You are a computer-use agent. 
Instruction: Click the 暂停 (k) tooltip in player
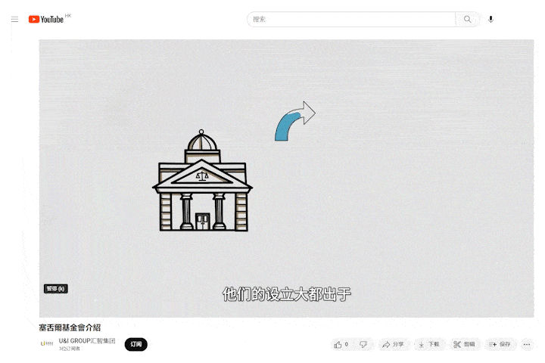point(56,288)
